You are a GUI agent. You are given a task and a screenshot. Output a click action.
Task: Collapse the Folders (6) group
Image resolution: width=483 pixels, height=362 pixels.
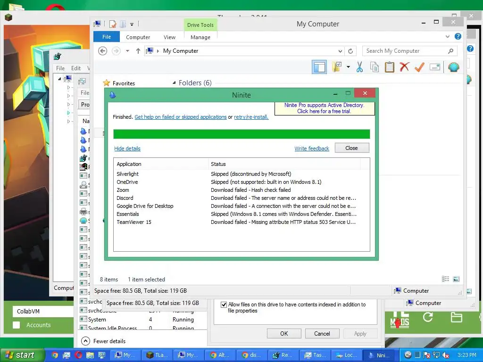[174, 83]
